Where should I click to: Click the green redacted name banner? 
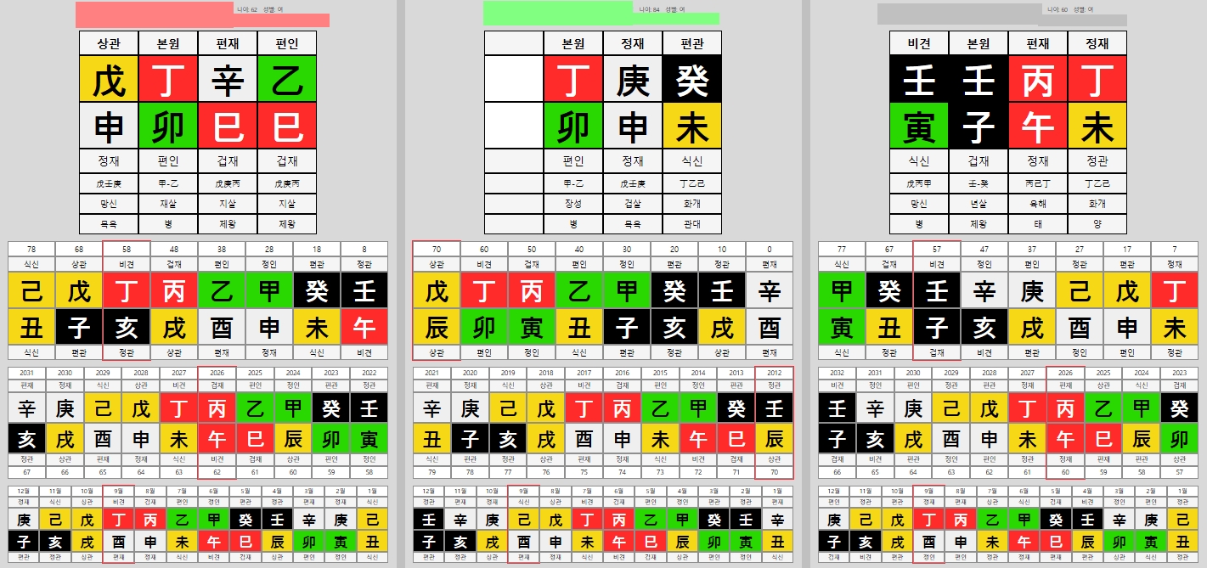(601, 13)
